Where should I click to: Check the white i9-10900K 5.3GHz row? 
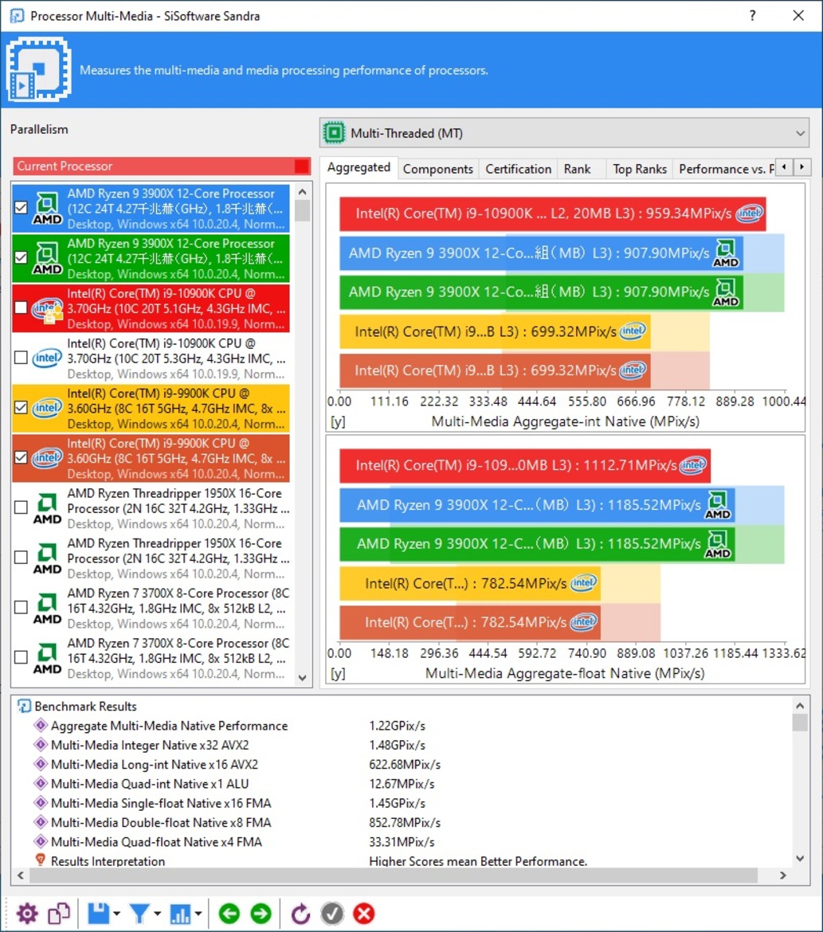point(21,357)
